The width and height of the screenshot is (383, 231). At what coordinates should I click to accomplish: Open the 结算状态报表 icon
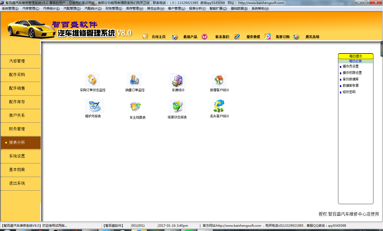(x=177, y=106)
